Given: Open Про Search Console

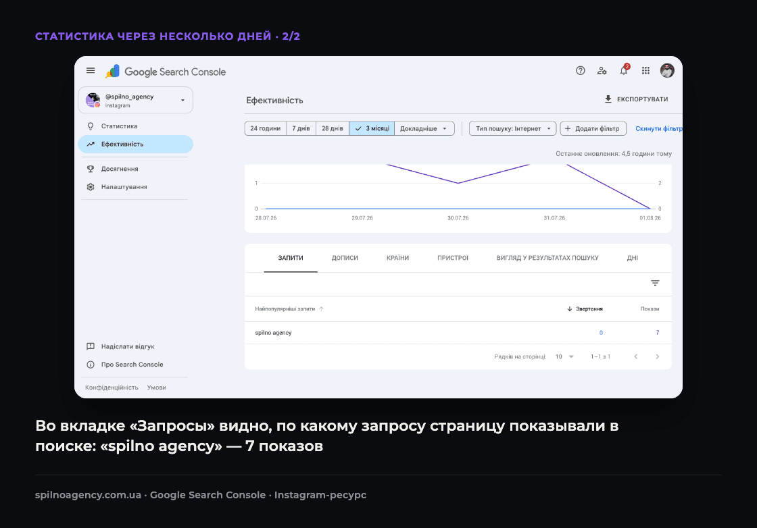Looking at the screenshot, I should [x=135, y=365].
